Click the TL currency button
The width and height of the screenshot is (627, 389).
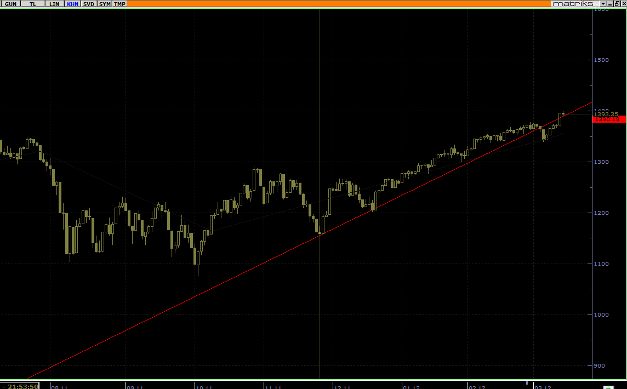(x=33, y=4)
